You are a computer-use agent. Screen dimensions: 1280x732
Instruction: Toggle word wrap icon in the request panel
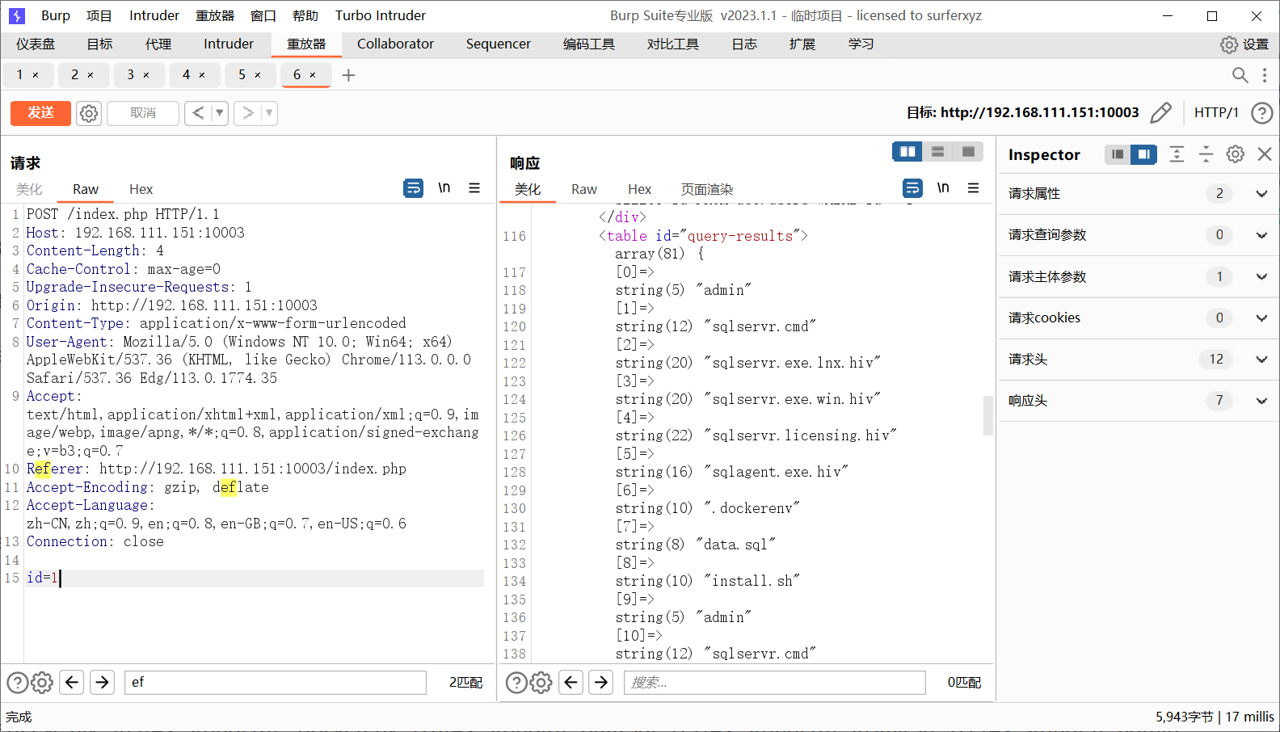coord(413,188)
